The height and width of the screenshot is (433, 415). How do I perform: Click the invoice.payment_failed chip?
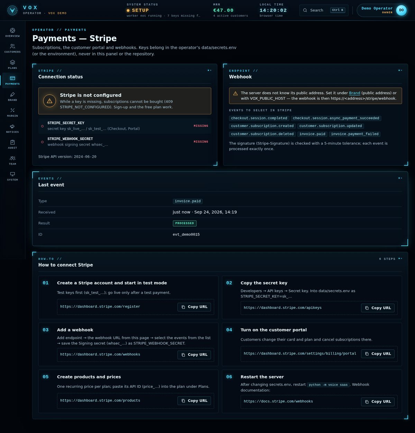pyautogui.click(x=354, y=134)
